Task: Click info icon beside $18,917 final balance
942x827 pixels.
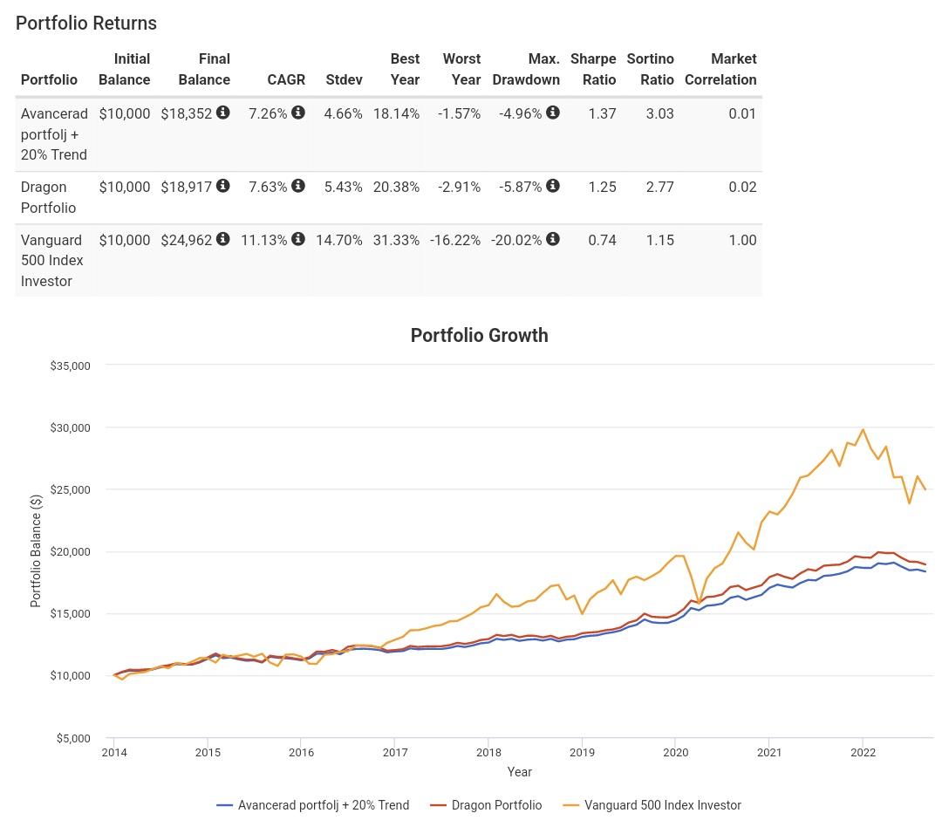Action: coord(223,187)
